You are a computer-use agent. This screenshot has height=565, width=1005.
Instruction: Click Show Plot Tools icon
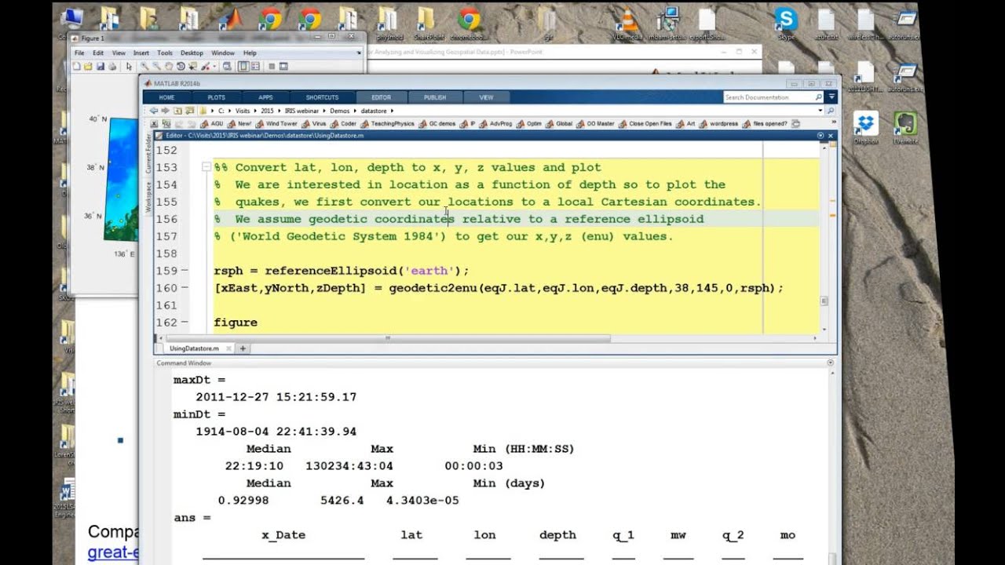click(x=283, y=67)
